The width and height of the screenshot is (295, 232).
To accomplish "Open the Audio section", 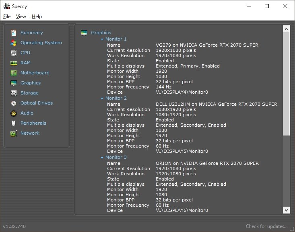I will pos(27,113).
